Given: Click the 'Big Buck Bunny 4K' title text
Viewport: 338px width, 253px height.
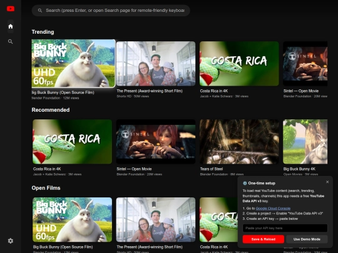Looking at the screenshot, I should [x=299, y=169].
